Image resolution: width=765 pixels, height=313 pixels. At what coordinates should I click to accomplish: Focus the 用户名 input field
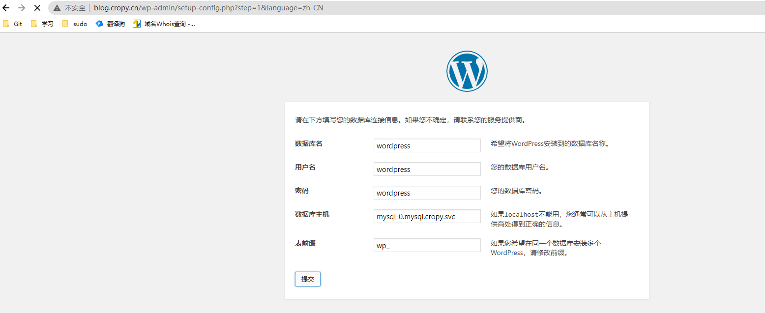[427, 169]
